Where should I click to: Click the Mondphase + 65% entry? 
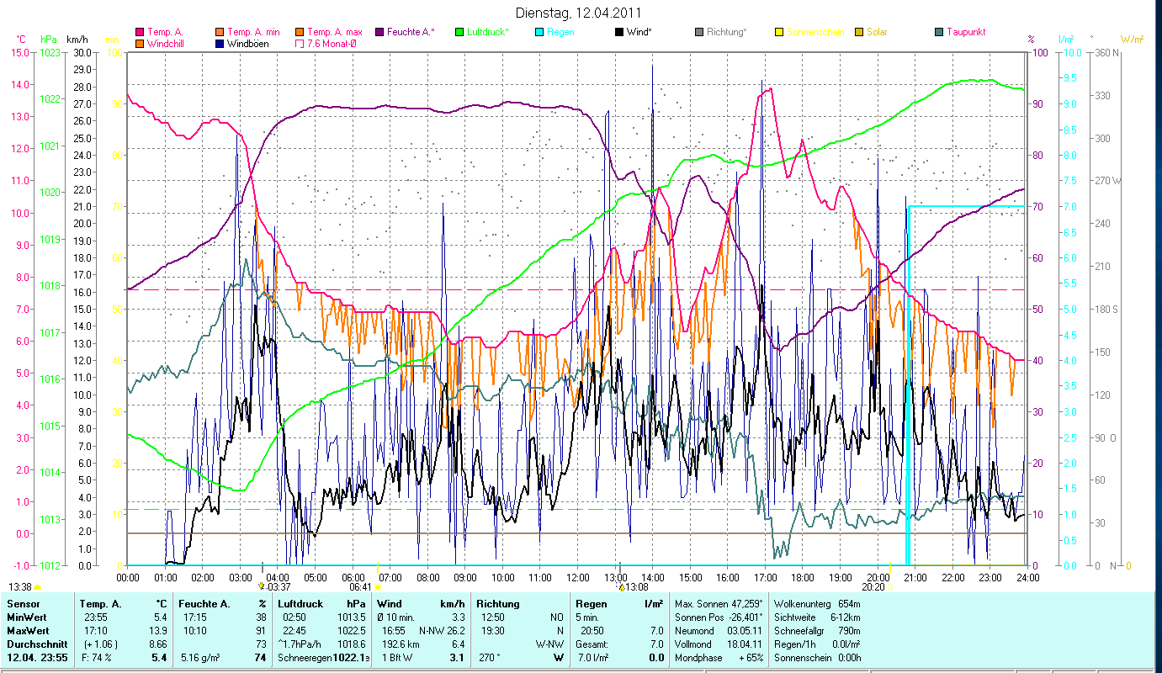pyautogui.click(x=718, y=658)
